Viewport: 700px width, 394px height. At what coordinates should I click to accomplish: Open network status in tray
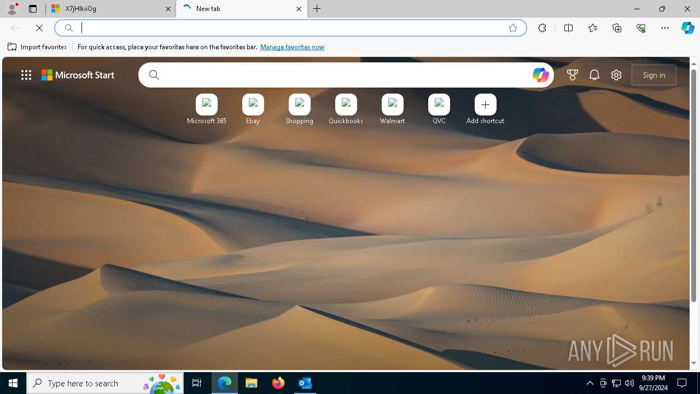point(616,383)
